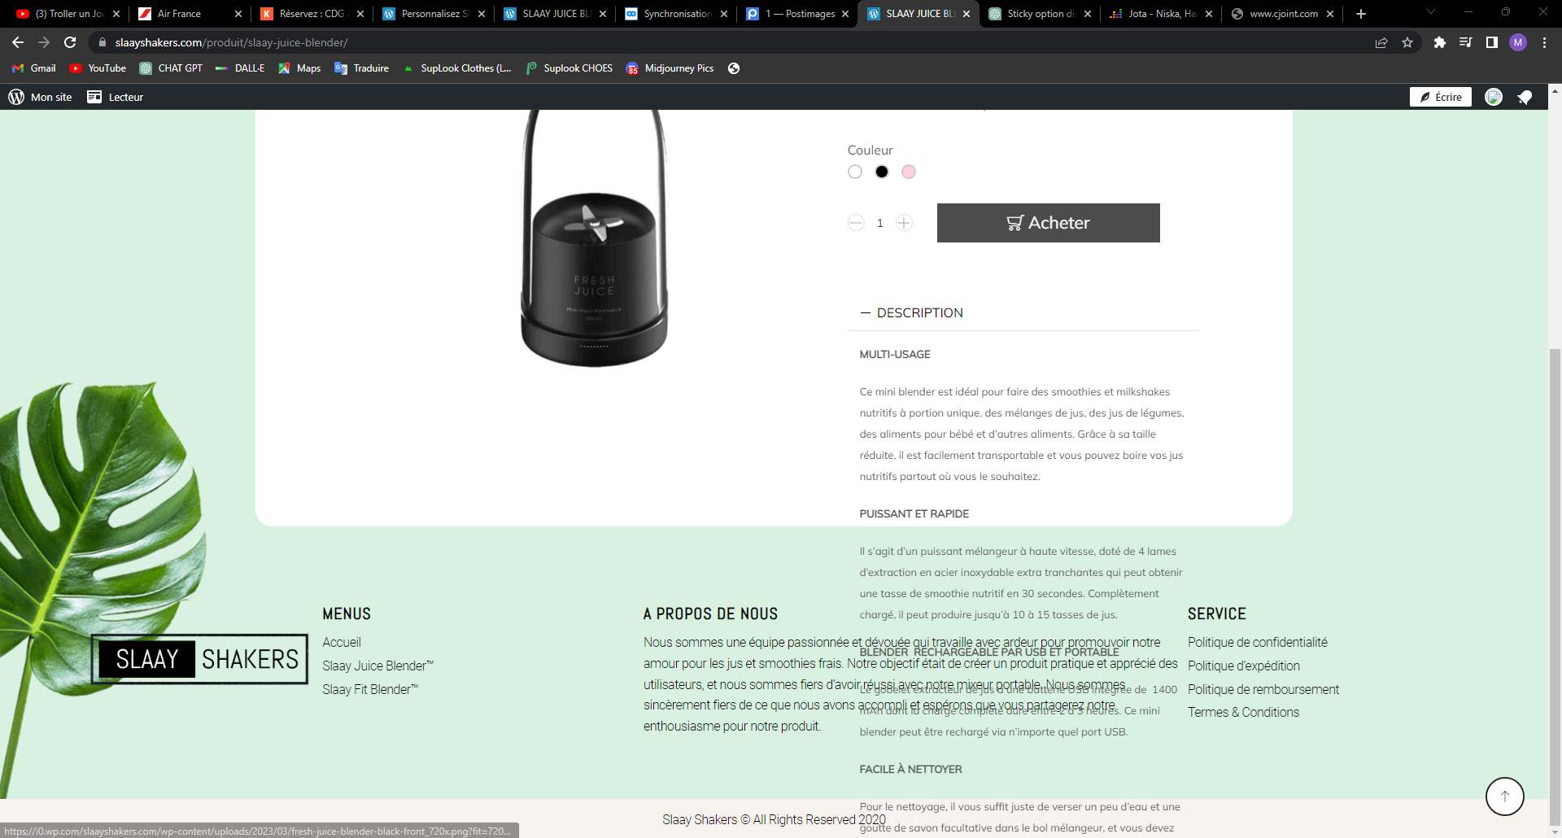Viewport: 1562px width, 838px height.
Task: Click the Acheter buy button
Action: [x=1048, y=223]
